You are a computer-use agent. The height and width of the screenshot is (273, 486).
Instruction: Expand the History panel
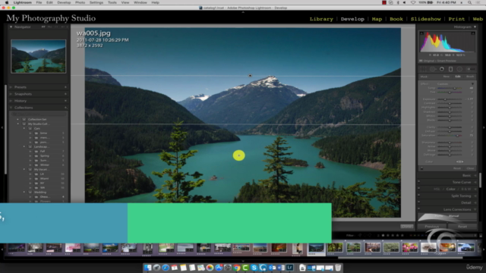[11, 101]
